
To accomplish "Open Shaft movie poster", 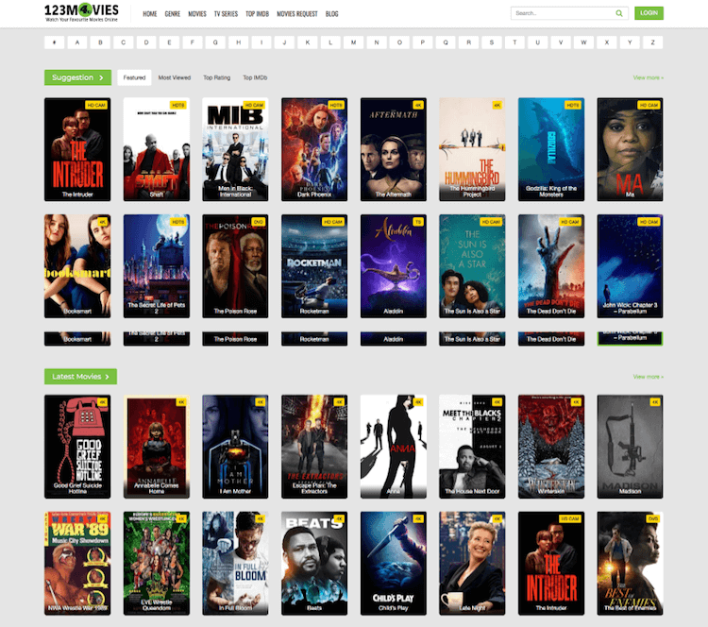I will point(157,149).
